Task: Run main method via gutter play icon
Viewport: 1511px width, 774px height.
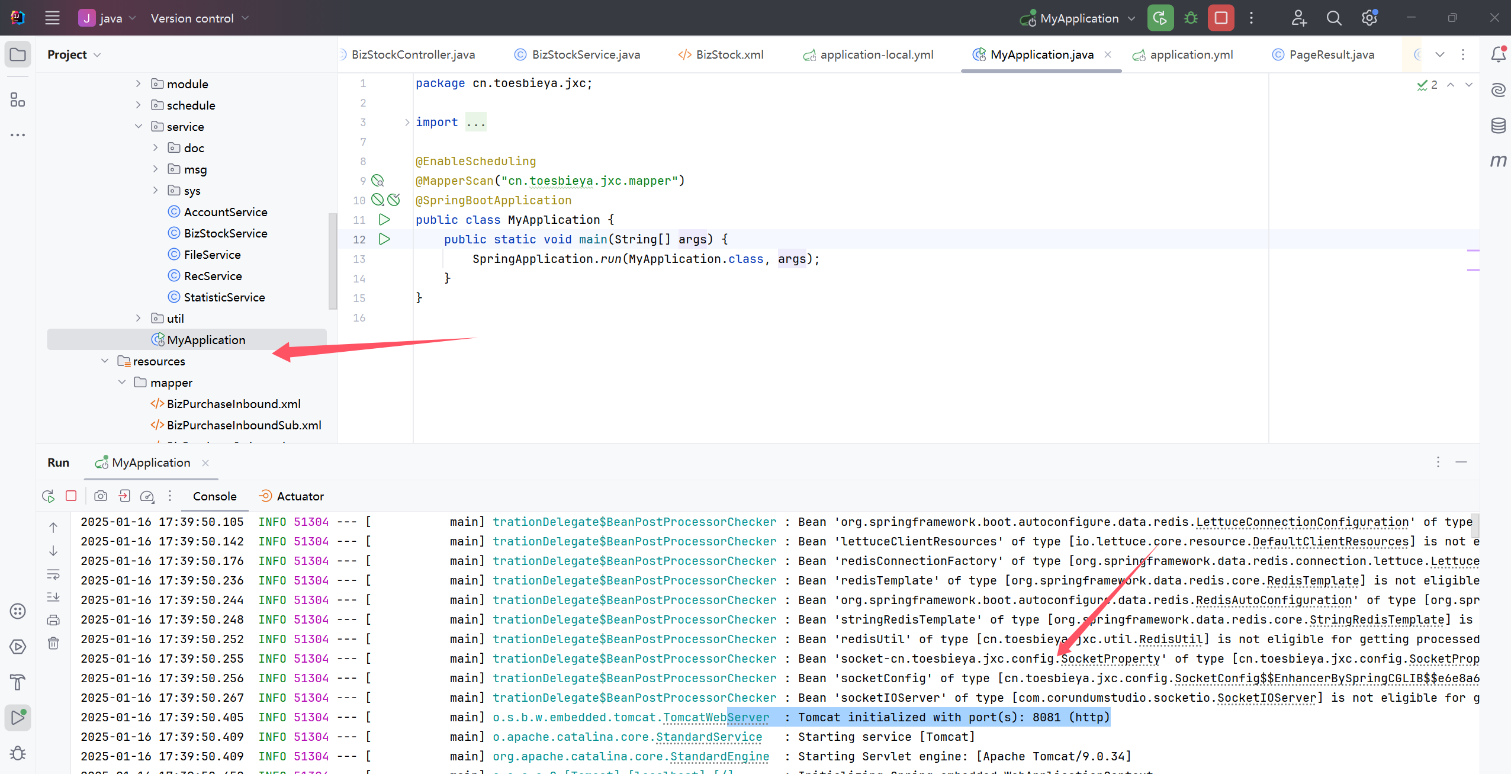Action: 385,239
